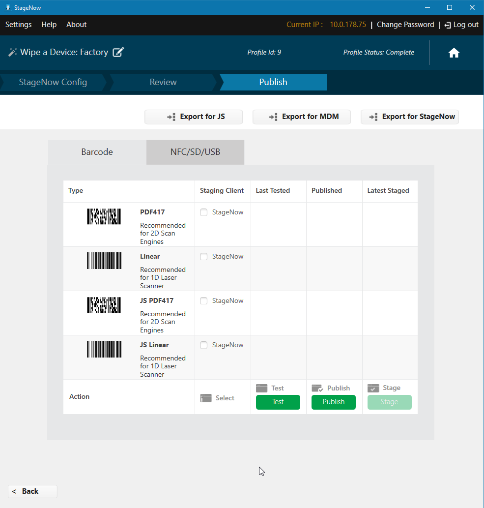Enable StageNow for JS PDF417
The image size is (484, 508).
pyautogui.click(x=203, y=300)
